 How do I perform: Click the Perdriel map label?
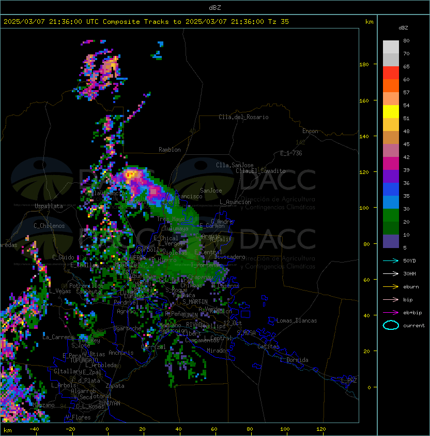(125, 302)
